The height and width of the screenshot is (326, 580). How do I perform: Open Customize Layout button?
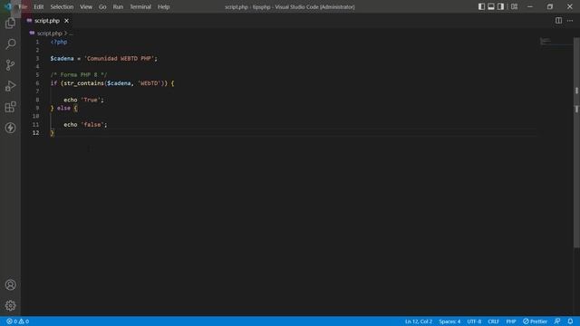(x=514, y=6)
